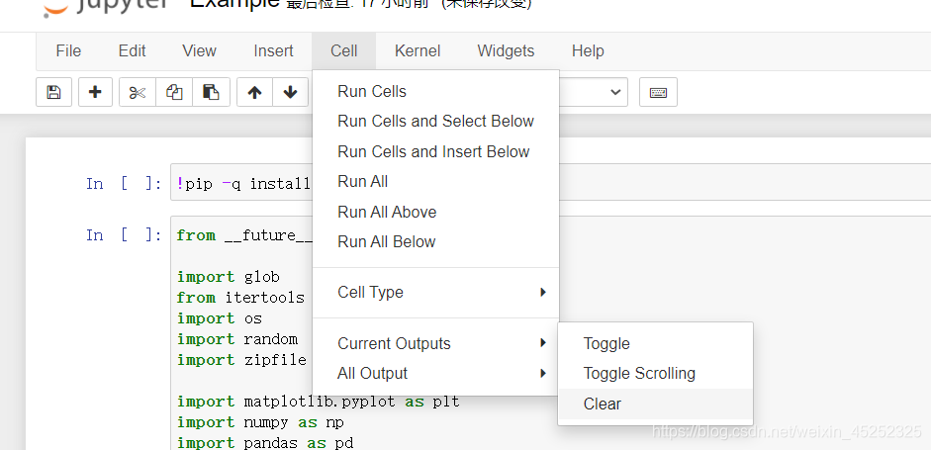Open the Help menu
The height and width of the screenshot is (450, 931).
(588, 51)
